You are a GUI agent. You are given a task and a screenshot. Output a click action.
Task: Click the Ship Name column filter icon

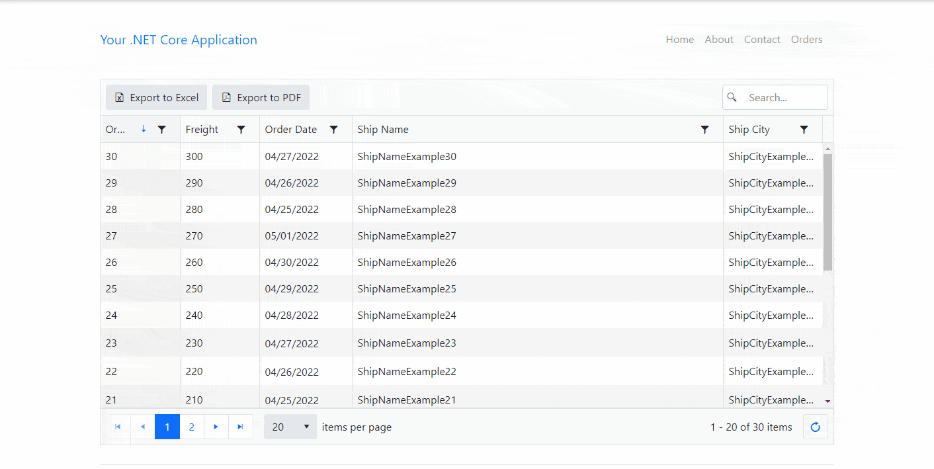(704, 129)
